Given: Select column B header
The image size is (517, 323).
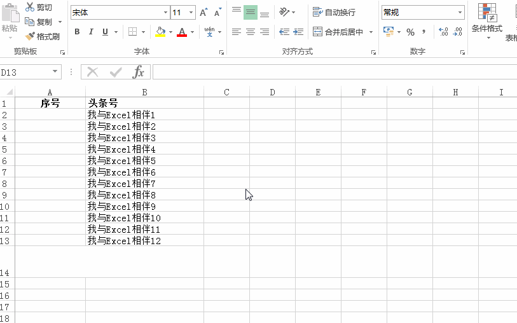Looking at the screenshot, I should (144, 92).
